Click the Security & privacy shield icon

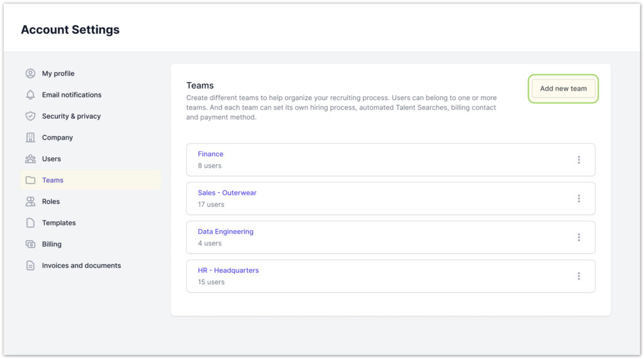tap(30, 116)
